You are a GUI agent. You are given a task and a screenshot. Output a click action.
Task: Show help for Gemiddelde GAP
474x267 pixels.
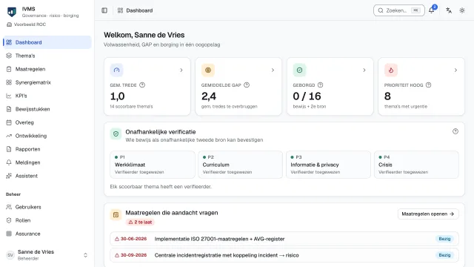coord(247,85)
